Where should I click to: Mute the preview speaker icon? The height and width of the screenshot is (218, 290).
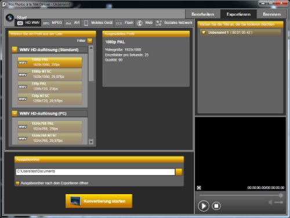click(x=270, y=202)
